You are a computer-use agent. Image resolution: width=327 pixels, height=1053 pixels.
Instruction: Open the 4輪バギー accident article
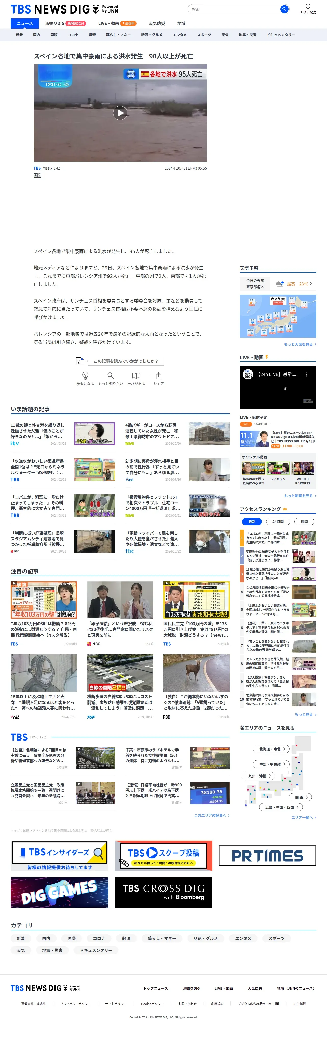(177, 434)
